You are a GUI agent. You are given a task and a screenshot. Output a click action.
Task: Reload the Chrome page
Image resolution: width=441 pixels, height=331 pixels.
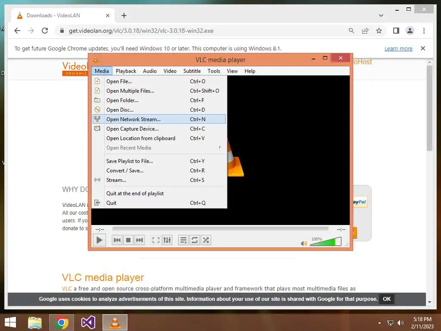45,31
